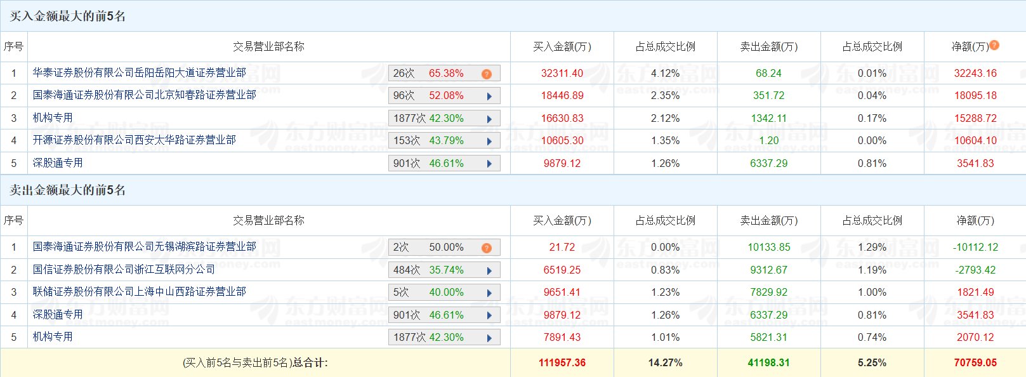
Task: Expand the 484次 35.74% arrow for 国信证券
Action: 489,271
